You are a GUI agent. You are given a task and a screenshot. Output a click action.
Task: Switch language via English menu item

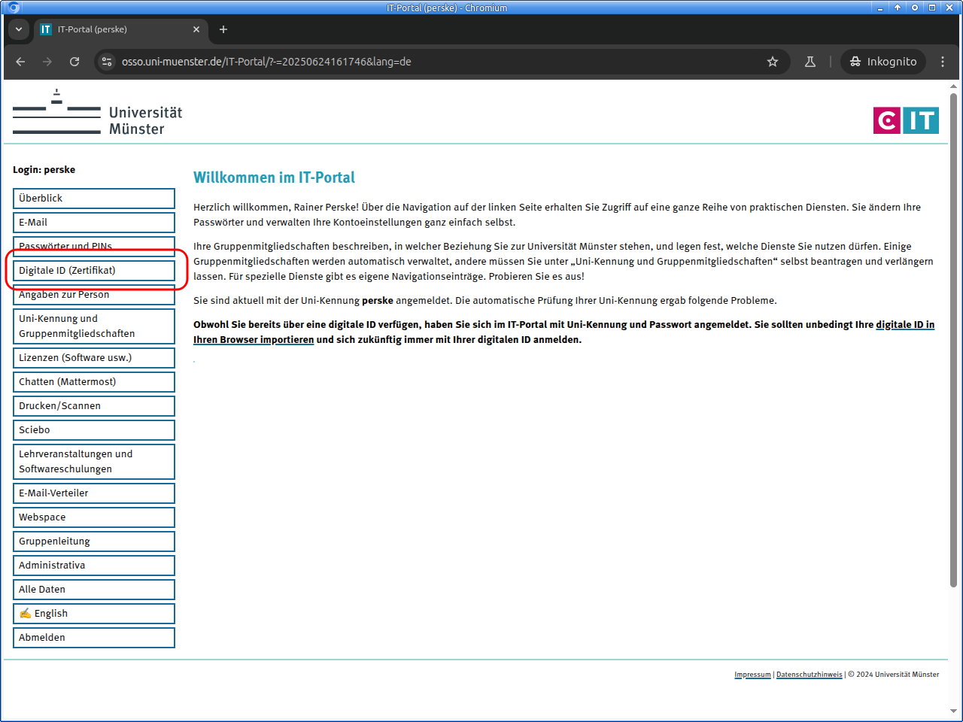tap(93, 614)
